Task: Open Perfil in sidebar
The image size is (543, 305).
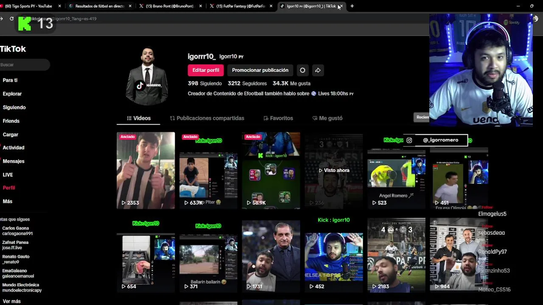Action: click(9, 188)
